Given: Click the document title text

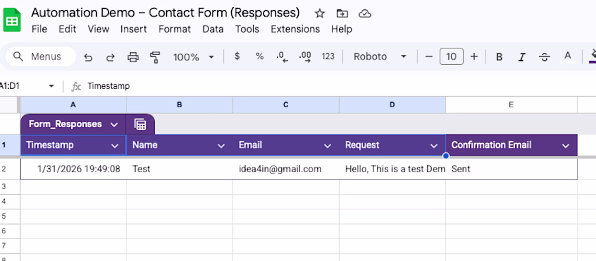Looking at the screenshot, I should (x=166, y=13).
